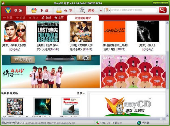Click the eserver.lokyi.name server connection status text
Screen dimensions: 170x126
coord(38,123)
